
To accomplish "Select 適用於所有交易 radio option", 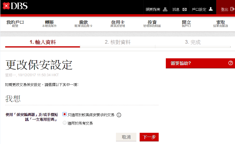I will 65,123.
